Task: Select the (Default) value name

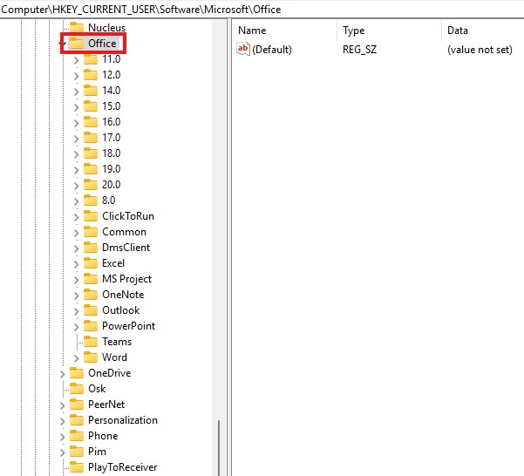Action: [x=272, y=50]
